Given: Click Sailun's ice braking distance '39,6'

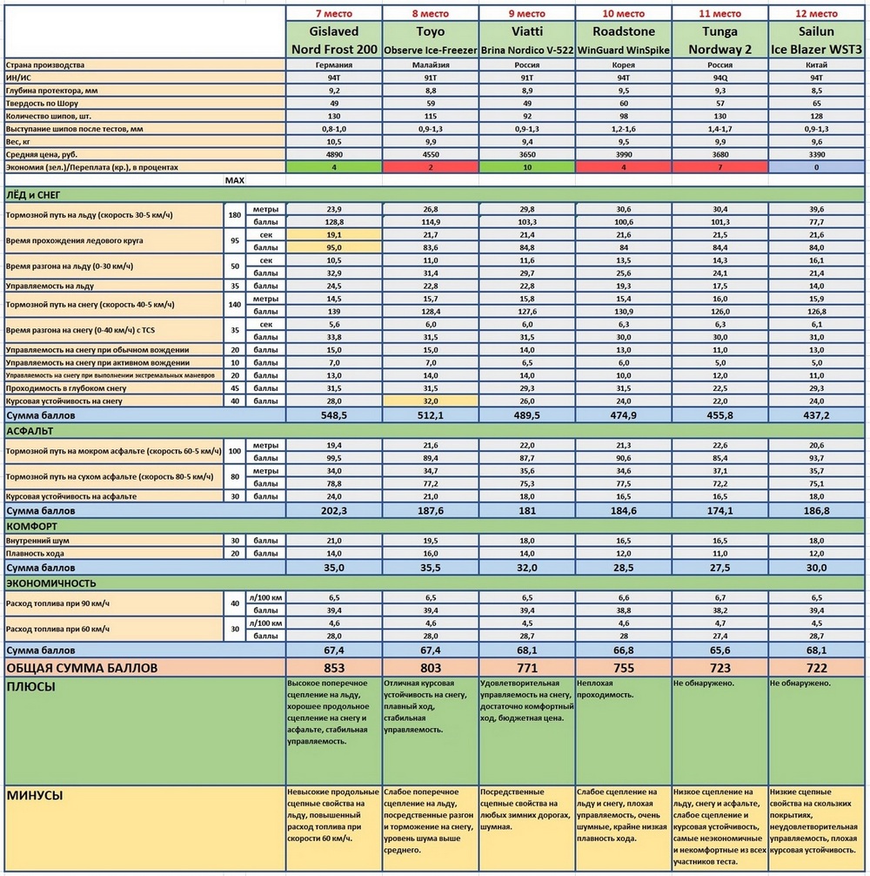Looking at the screenshot, I should [816, 209].
